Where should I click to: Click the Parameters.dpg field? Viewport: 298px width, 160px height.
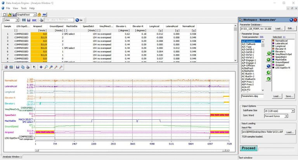point(252,96)
